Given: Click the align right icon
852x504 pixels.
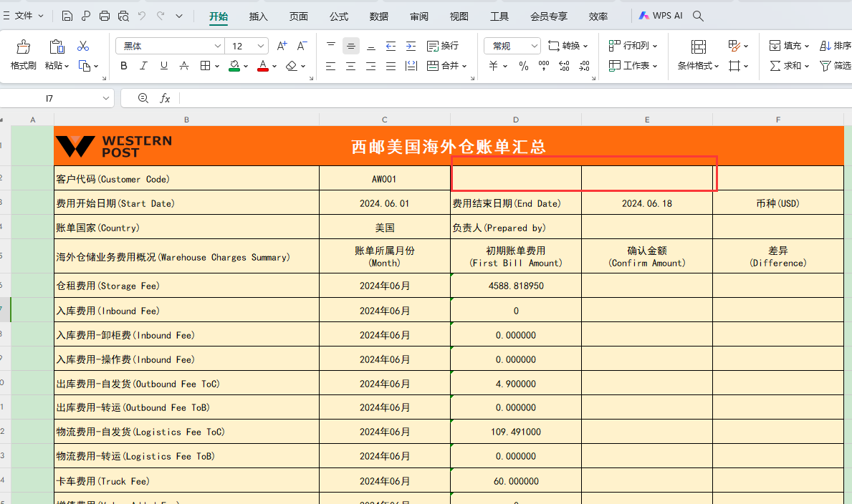Looking at the screenshot, I should click(x=371, y=67).
